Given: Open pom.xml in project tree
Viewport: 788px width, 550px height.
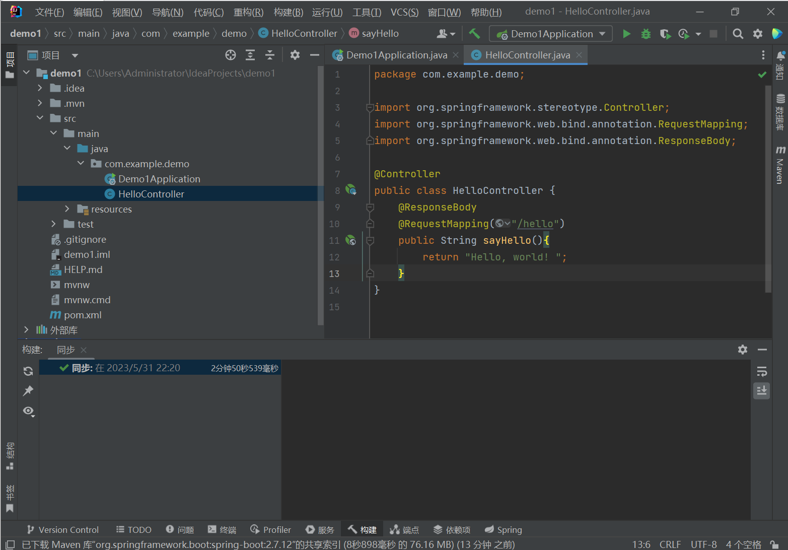Looking at the screenshot, I should coord(83,315).
